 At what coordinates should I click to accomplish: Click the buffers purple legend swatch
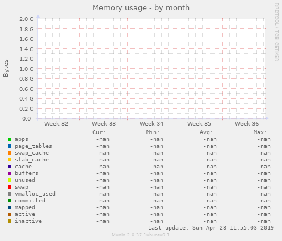point(10,173)
